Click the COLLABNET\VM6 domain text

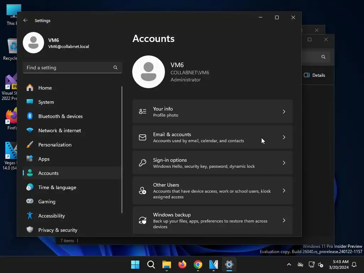pyautogui.click(x=190, y=73)
